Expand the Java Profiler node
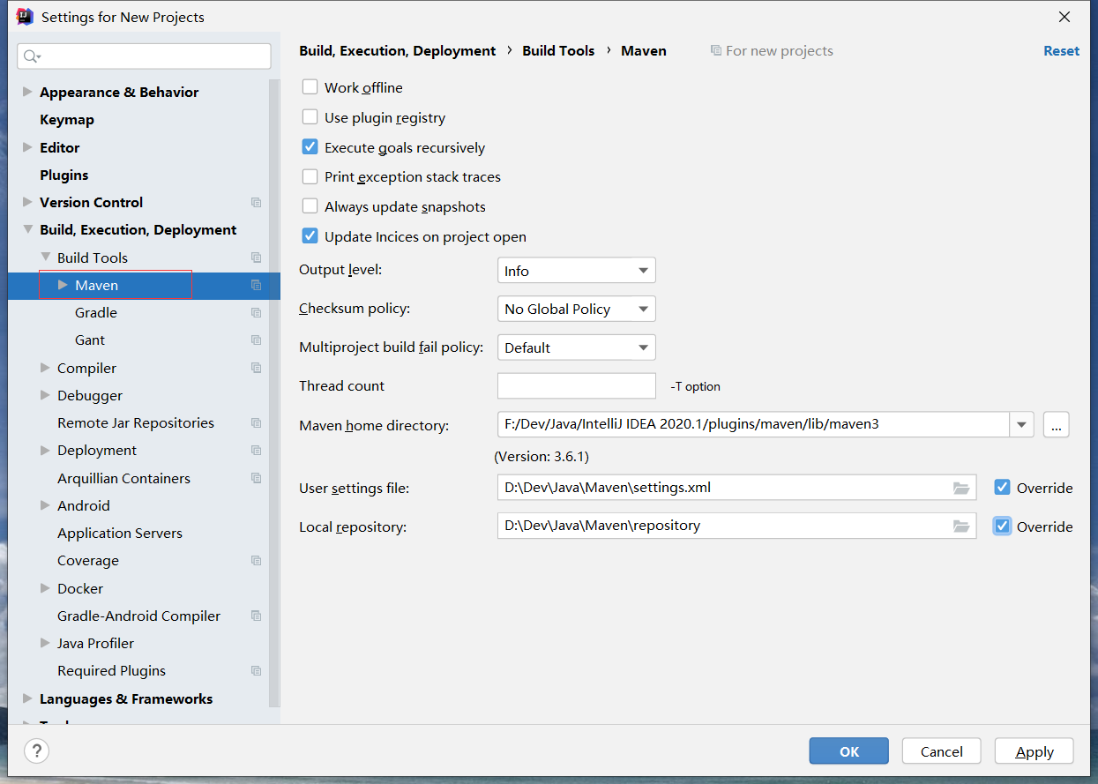Screen dimensions: 1098x784 45,643
